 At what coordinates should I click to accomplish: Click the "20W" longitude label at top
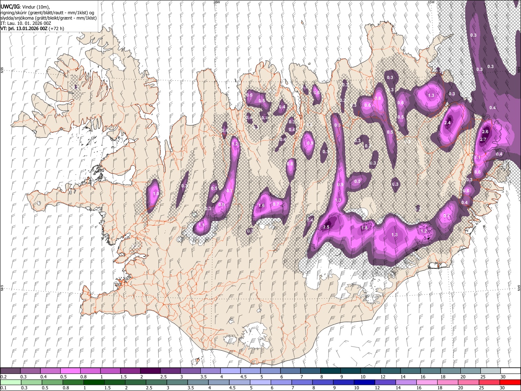tap(217, 2)
